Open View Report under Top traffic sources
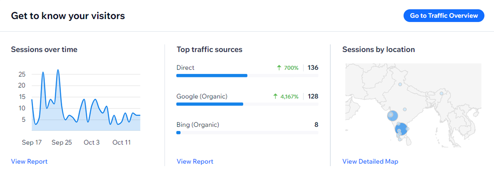The width and height of the screenshot is (494, 175). click(x=195, y=161)
